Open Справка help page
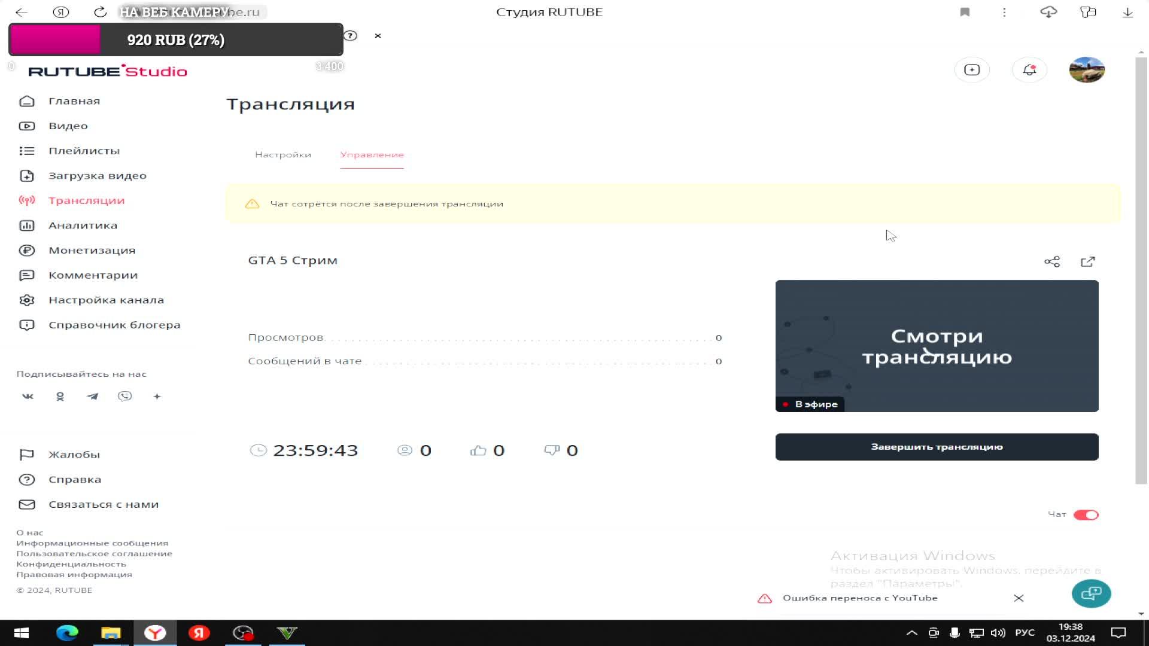1149x646 pixels. tap(60, 480)
